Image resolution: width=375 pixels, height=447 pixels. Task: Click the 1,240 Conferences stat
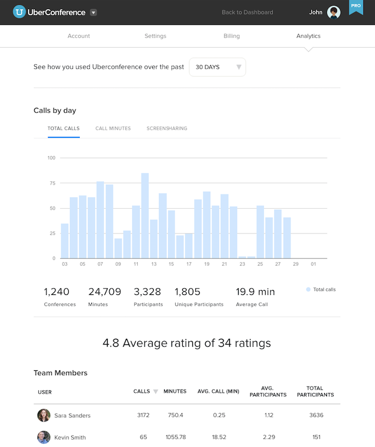[x=60, y=297]
